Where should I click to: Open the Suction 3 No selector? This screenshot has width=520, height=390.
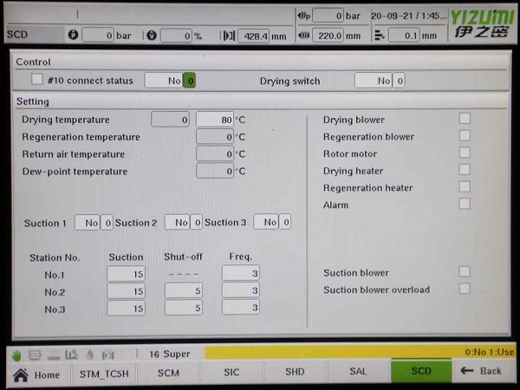266,223
